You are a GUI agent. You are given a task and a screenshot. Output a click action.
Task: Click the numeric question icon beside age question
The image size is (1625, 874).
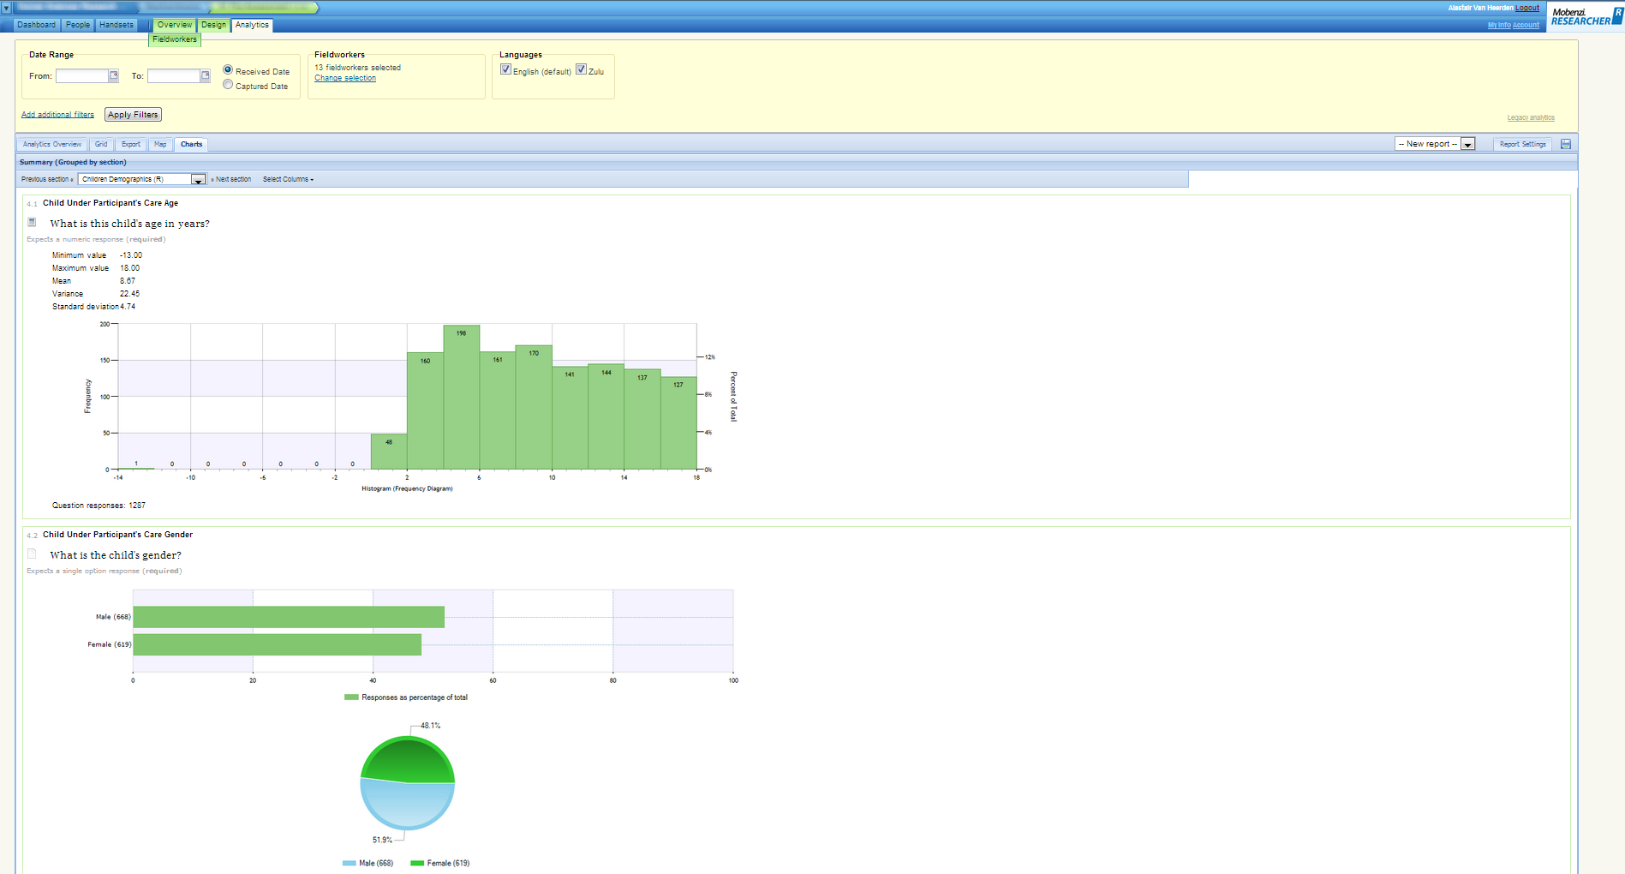(32, 223)
